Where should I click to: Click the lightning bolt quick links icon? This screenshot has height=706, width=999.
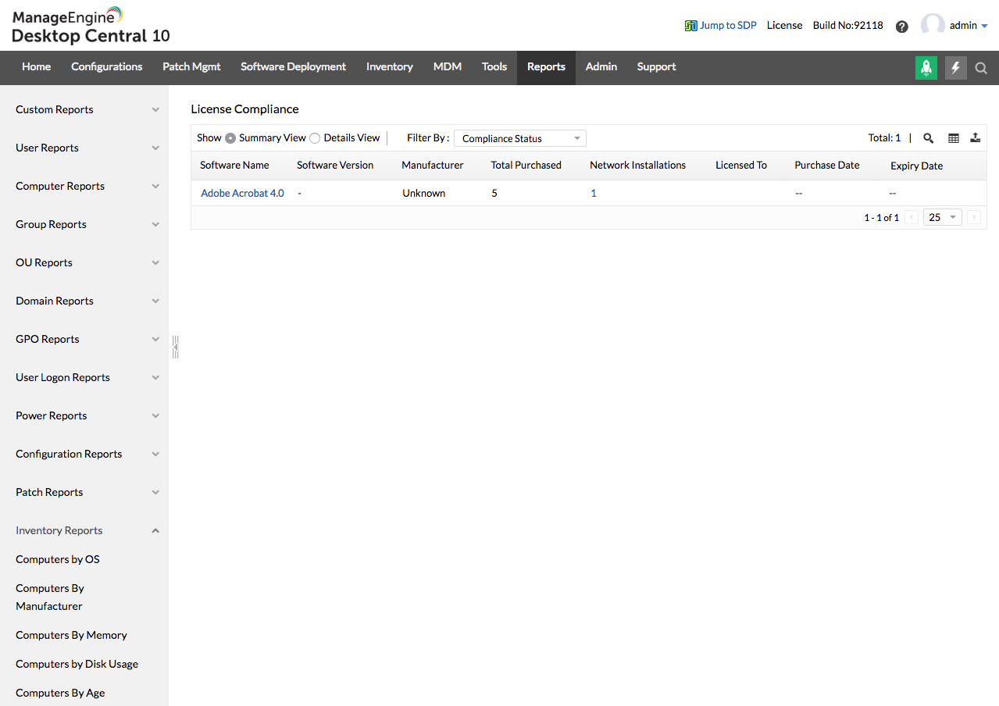[x=955, y=68]
